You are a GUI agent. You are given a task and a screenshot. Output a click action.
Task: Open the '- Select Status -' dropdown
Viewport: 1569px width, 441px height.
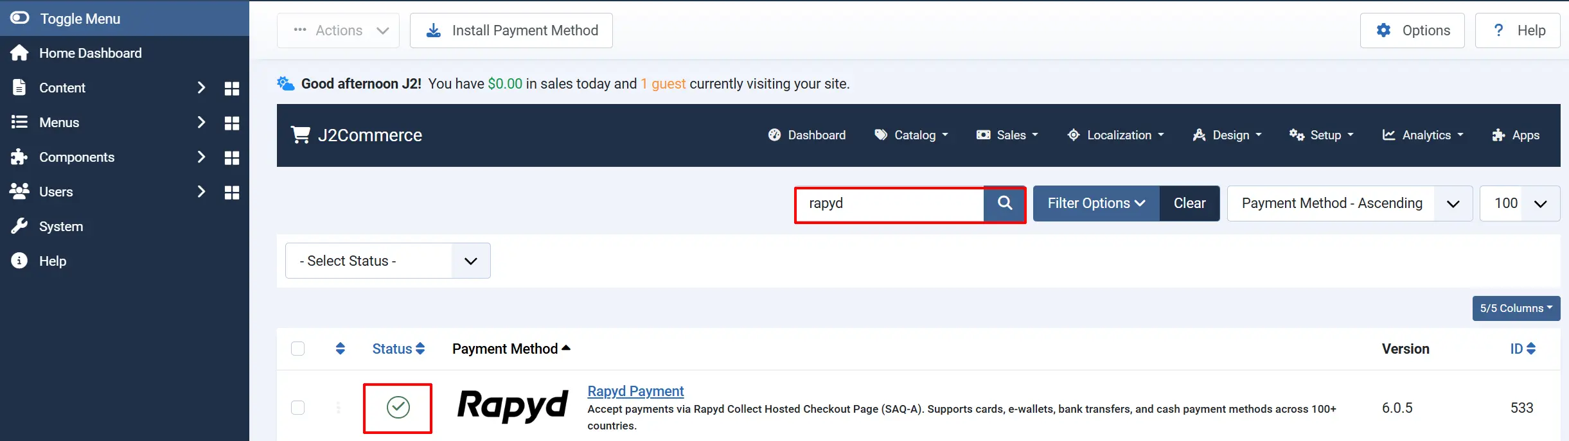(x=387, y=261)
